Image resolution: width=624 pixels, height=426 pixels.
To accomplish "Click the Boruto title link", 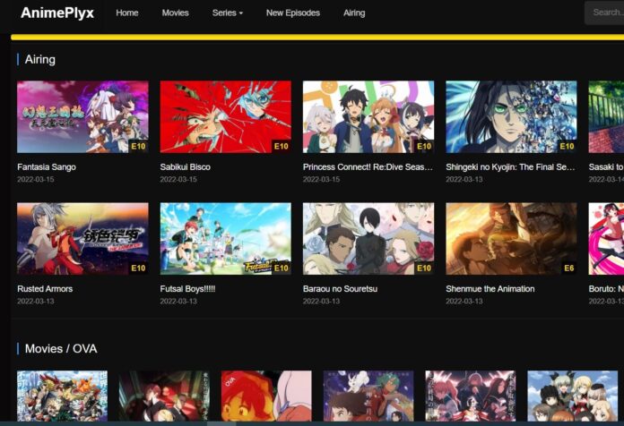I will point(606,289).
